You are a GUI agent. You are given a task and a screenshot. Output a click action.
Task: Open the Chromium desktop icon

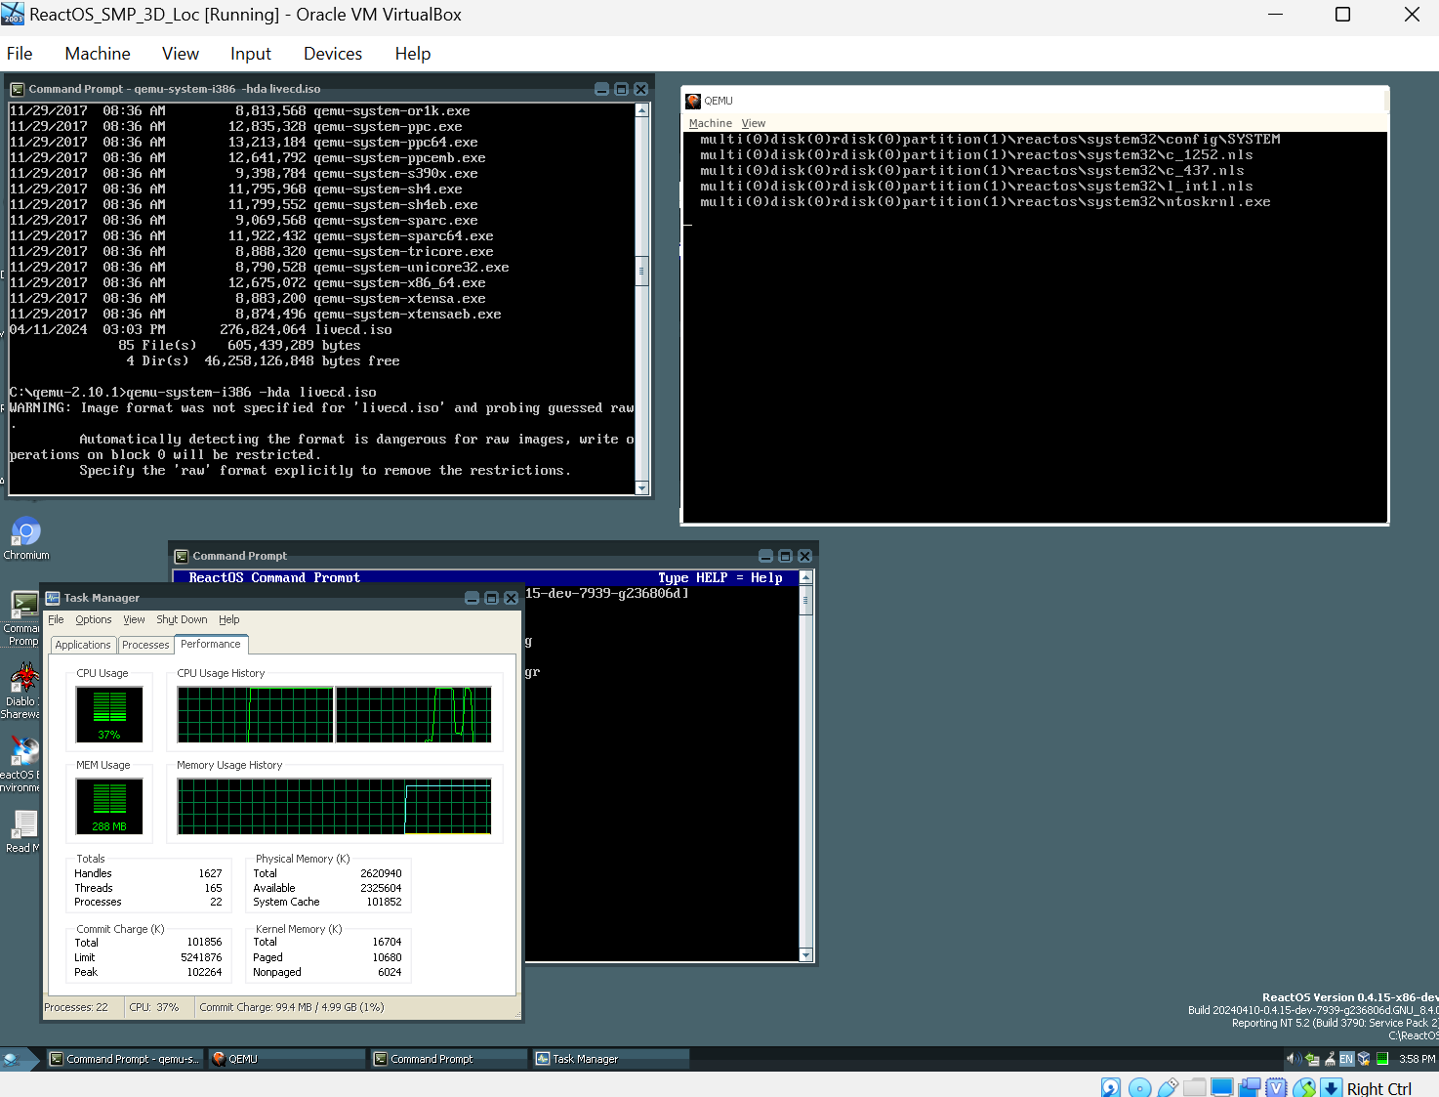pos(25,538)
